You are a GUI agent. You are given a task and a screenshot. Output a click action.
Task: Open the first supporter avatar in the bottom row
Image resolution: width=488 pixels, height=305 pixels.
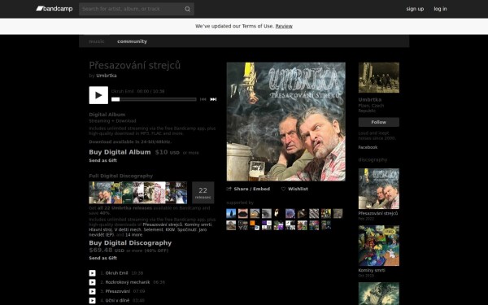[231, 225]
